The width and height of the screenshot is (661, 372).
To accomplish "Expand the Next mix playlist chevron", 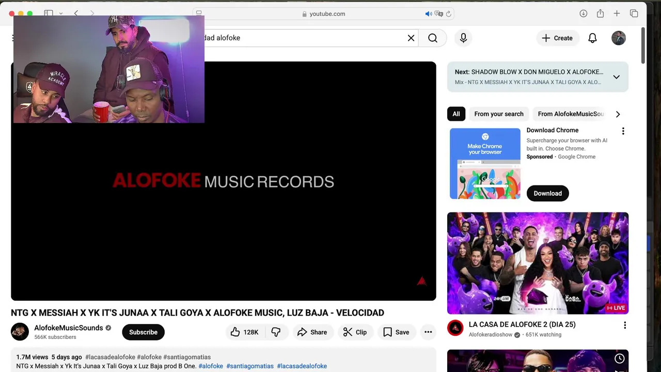I will click(616, 77).
